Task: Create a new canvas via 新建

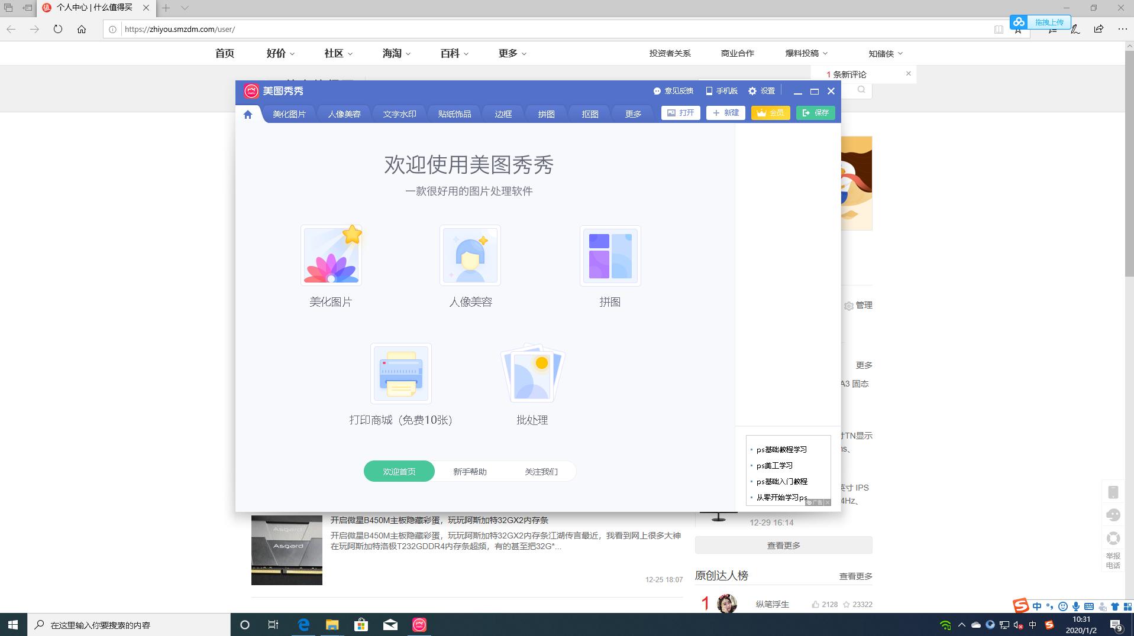Action: click(726, 113)
